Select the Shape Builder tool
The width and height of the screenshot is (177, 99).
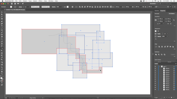[2, 48]
